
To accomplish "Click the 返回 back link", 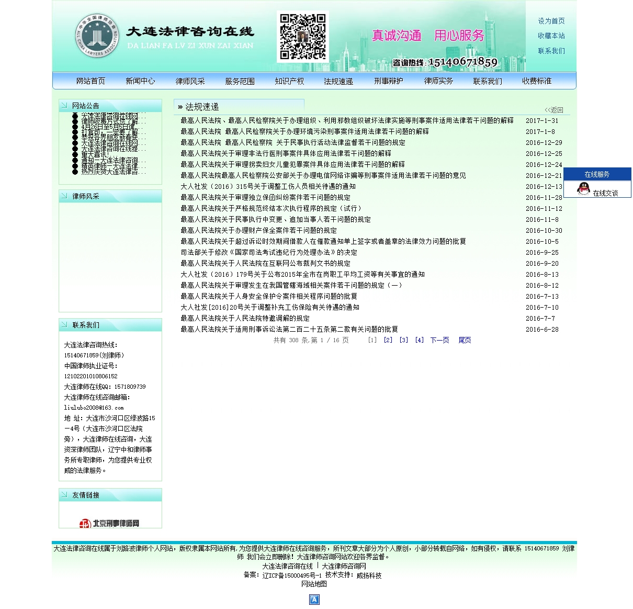I will coord(554,110).
